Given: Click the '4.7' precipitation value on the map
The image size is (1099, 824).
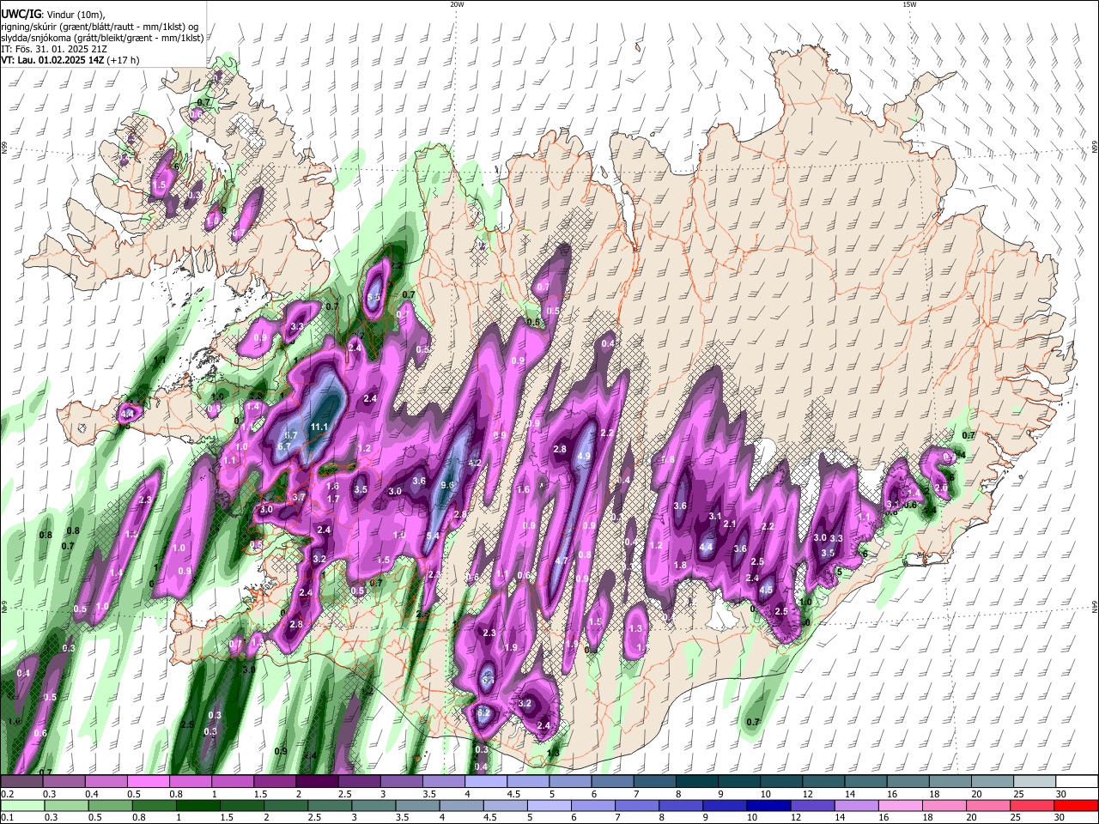Looking at the screenshot, I should coord(562,560).
